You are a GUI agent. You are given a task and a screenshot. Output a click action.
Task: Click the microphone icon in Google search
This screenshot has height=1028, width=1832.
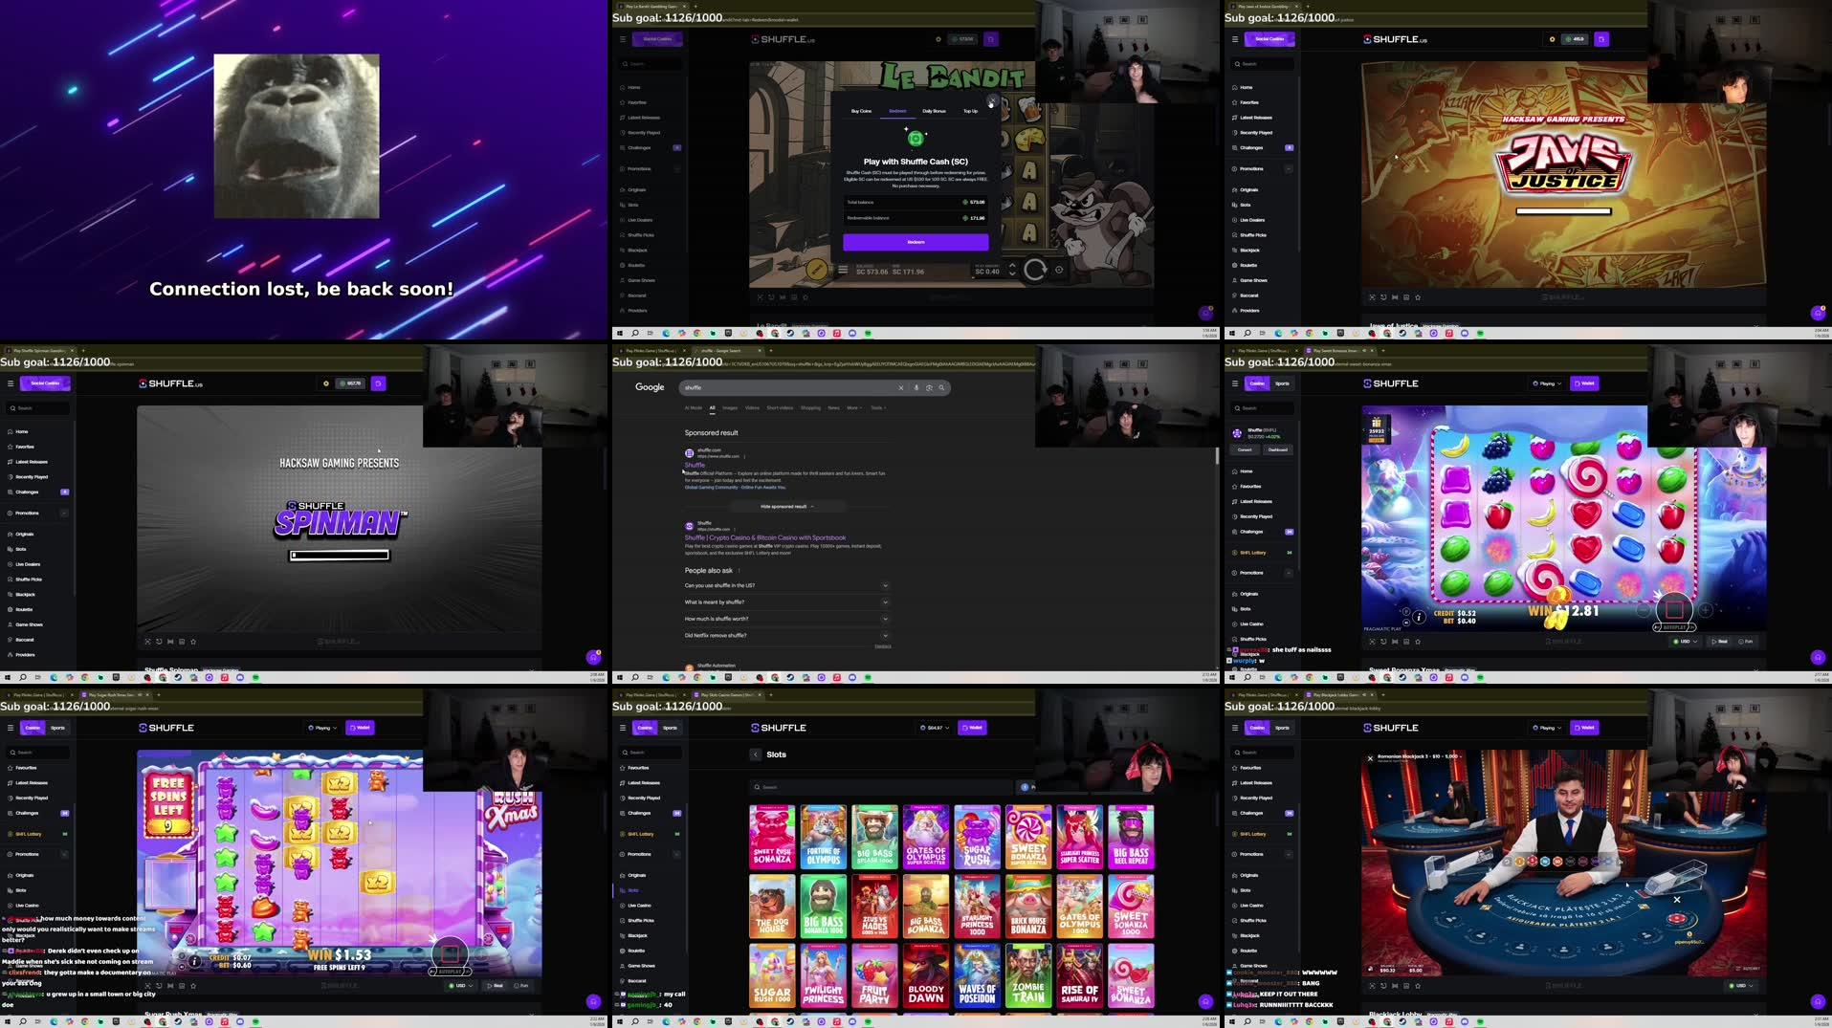pos(916,387)
